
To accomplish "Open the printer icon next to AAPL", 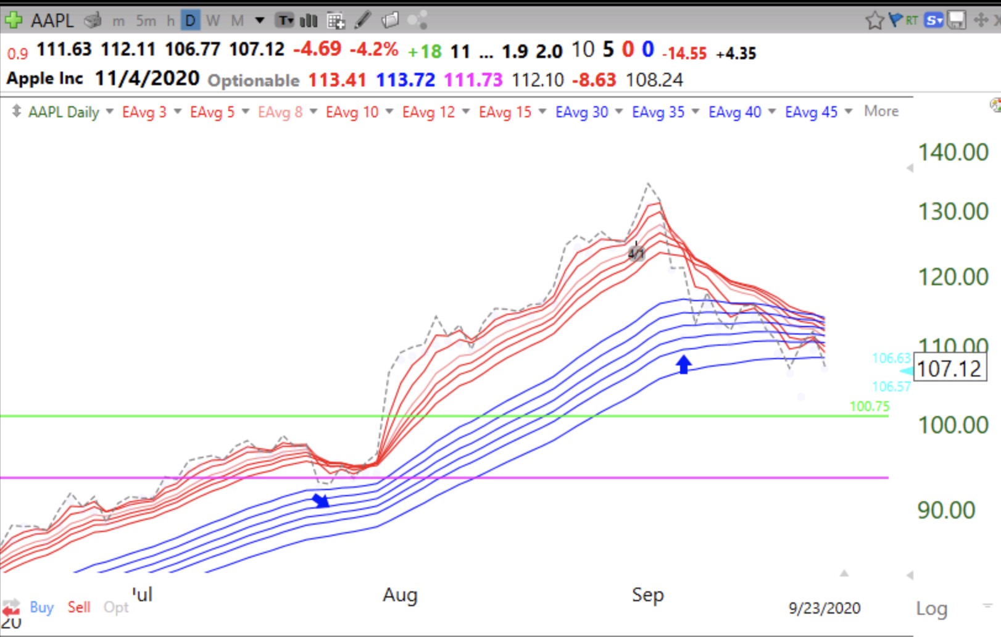I will pyautogui.click(x=93, y=20).
